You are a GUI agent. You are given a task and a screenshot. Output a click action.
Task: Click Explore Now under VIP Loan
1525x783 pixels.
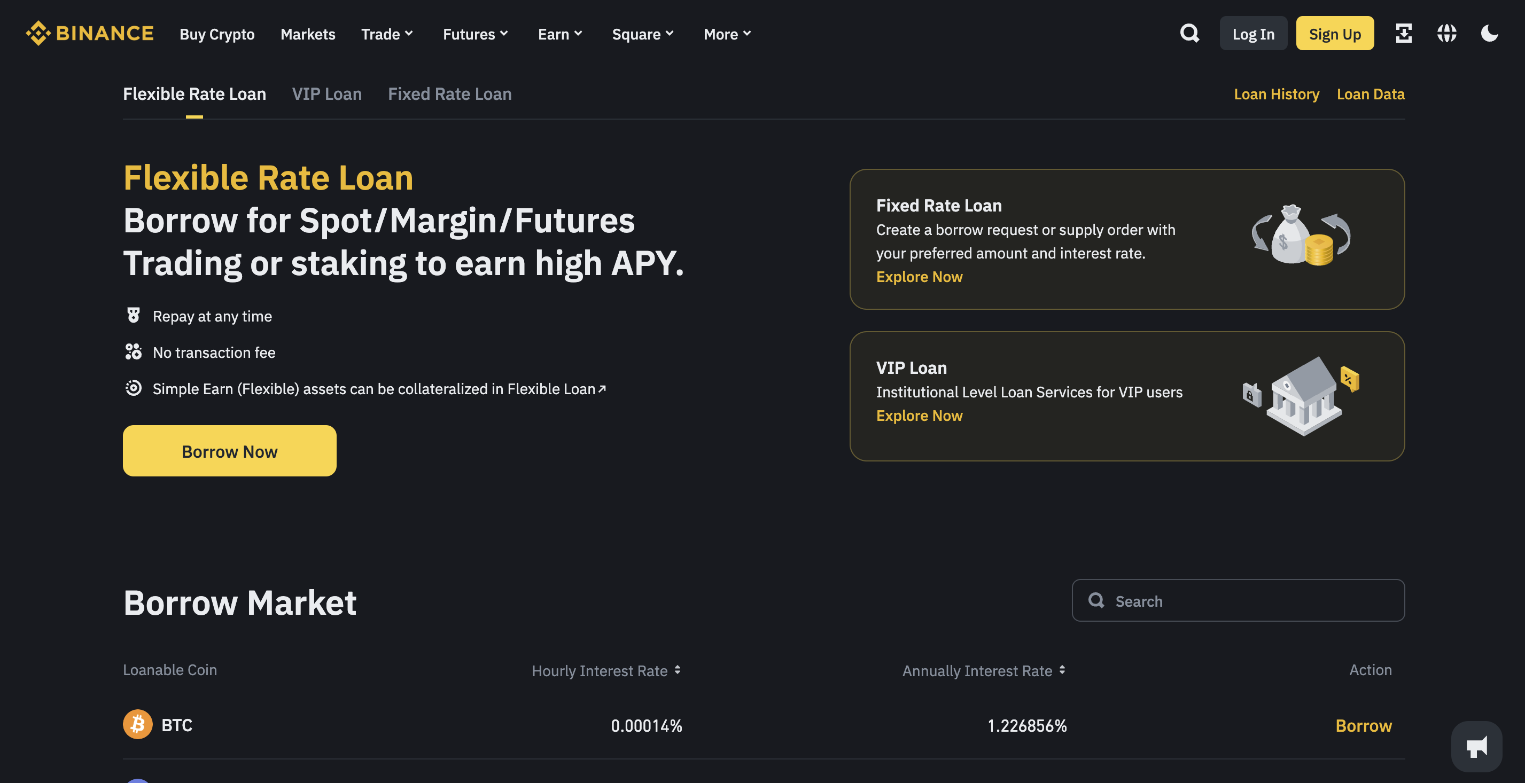coord(919,416)
